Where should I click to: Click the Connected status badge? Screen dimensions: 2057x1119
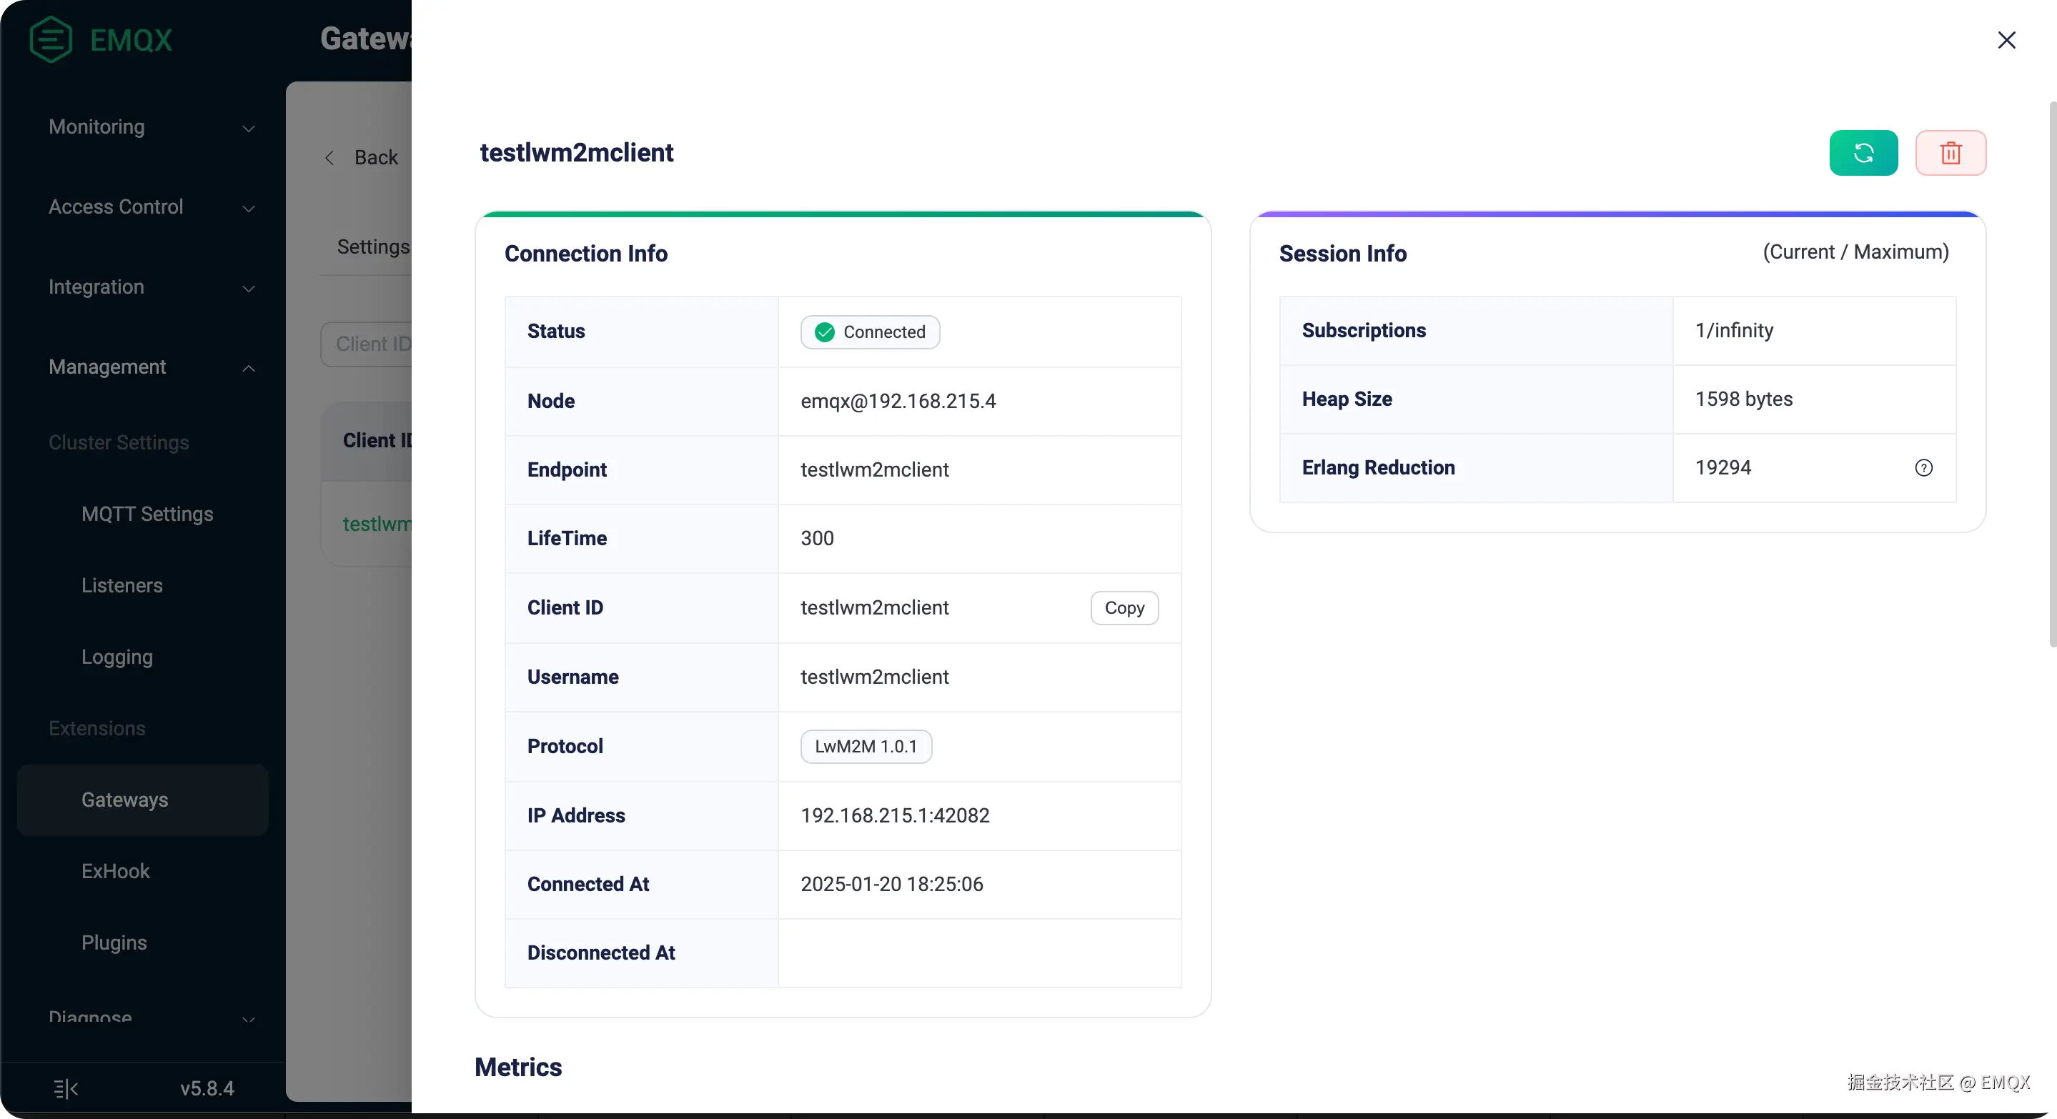pos(869,332)
